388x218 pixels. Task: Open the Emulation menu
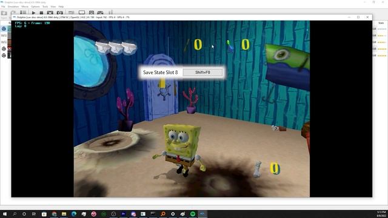click(x=13, y=7)
